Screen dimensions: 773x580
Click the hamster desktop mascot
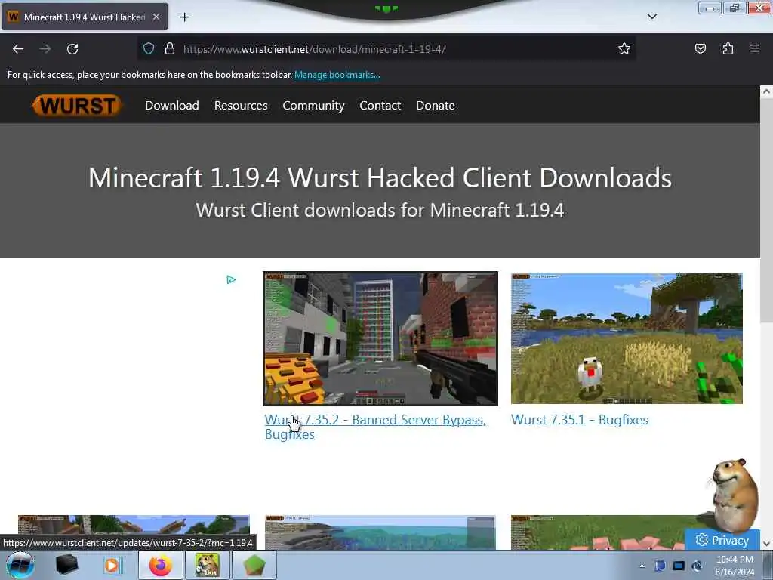pyautogui.click(x=734, y=495)
